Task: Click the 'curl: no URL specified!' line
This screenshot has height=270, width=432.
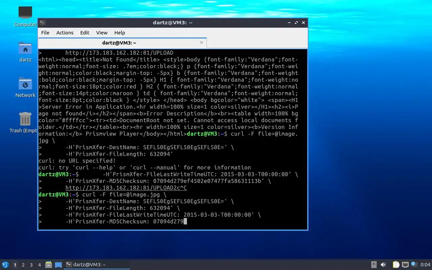Action: click(77, 161)
